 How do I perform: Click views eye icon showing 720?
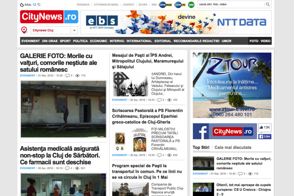pyautogui.click(x=169, y=100)
